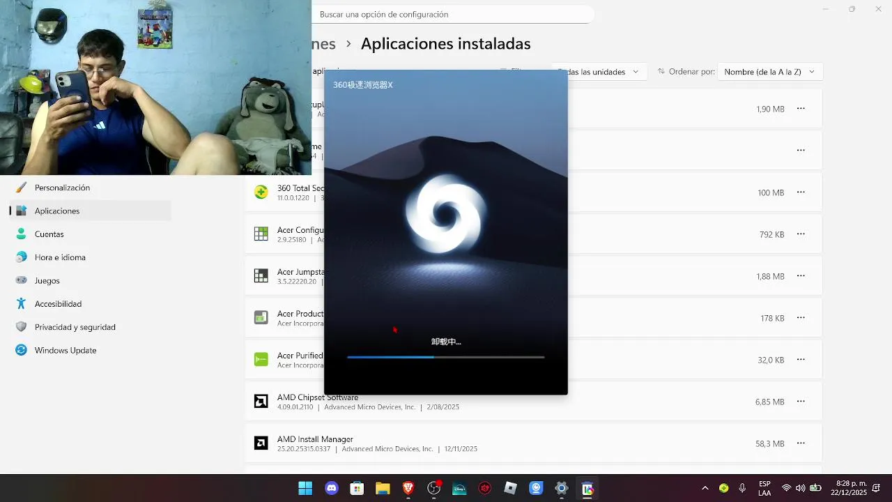
Task: Select the AMD Chipset Software name
Action: (318, 397)
